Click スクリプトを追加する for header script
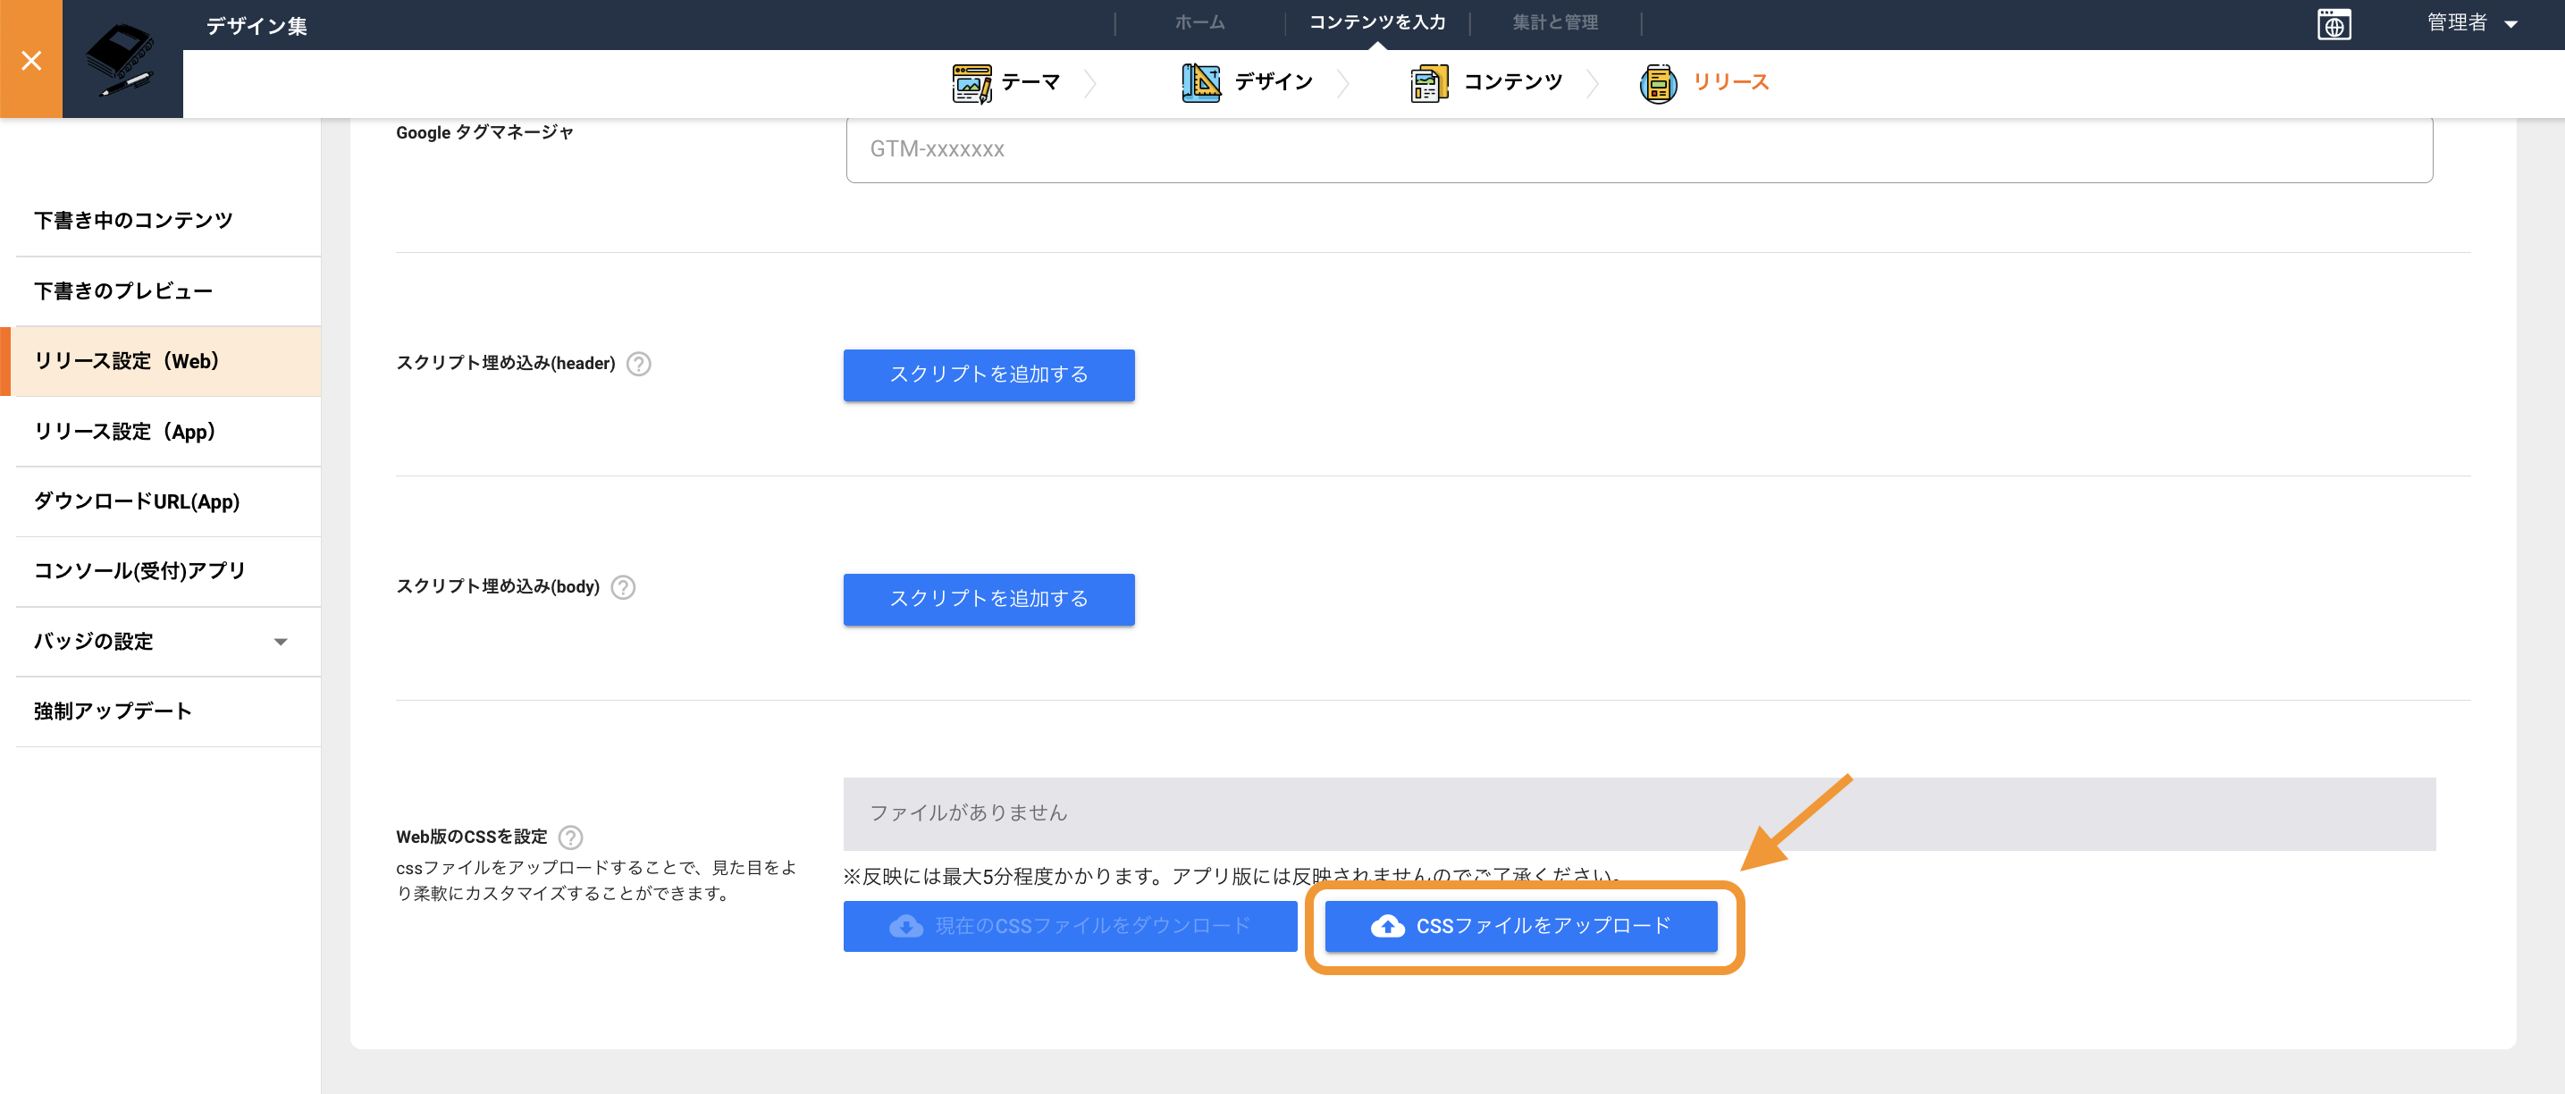The image size is (2565, 1094). 988,375
